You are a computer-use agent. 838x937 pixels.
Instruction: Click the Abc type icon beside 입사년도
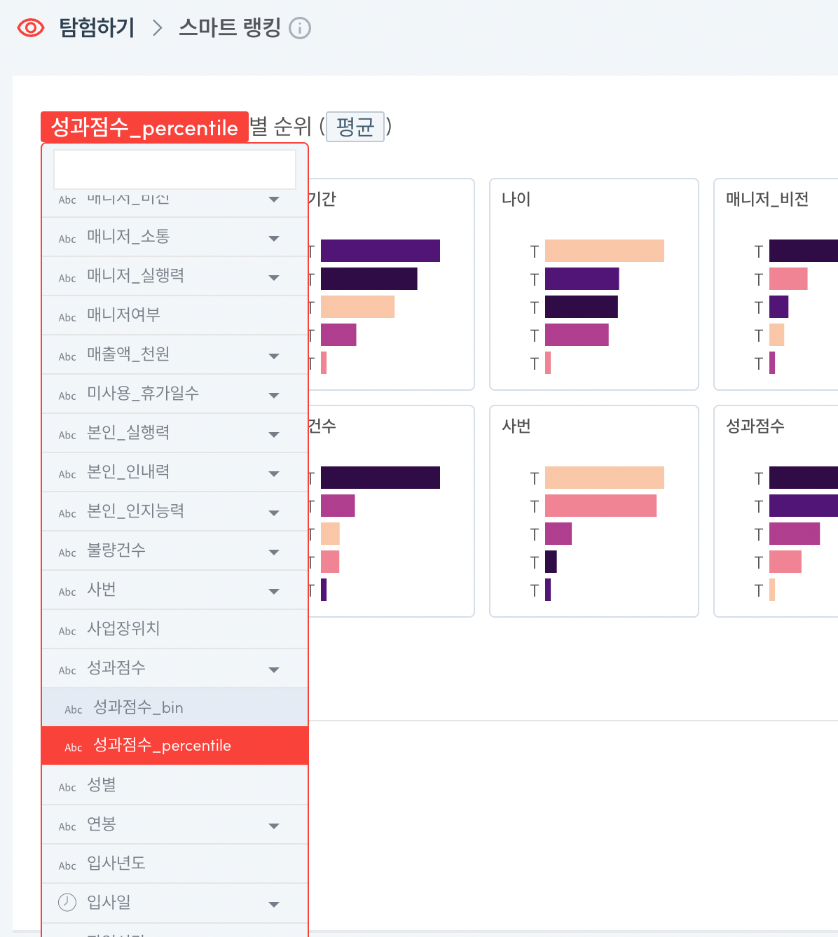click(67, 866)
